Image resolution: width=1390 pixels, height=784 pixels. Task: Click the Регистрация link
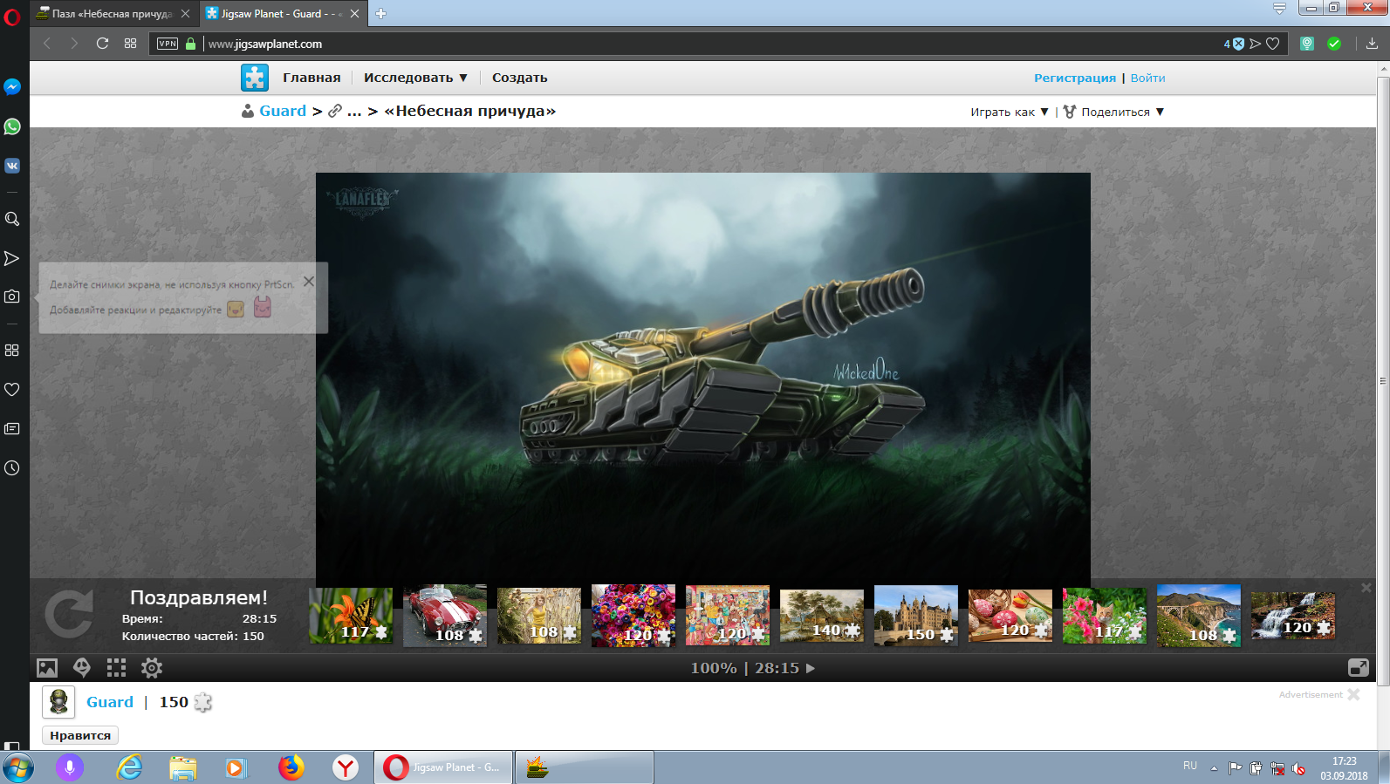(x=1075, y=78)
